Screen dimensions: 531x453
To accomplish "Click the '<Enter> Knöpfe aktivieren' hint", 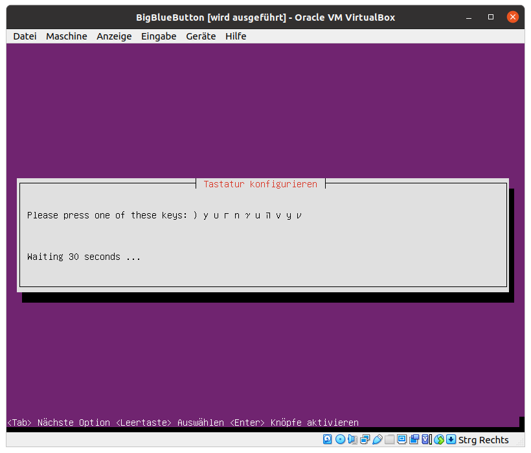I will pos(294,423).
